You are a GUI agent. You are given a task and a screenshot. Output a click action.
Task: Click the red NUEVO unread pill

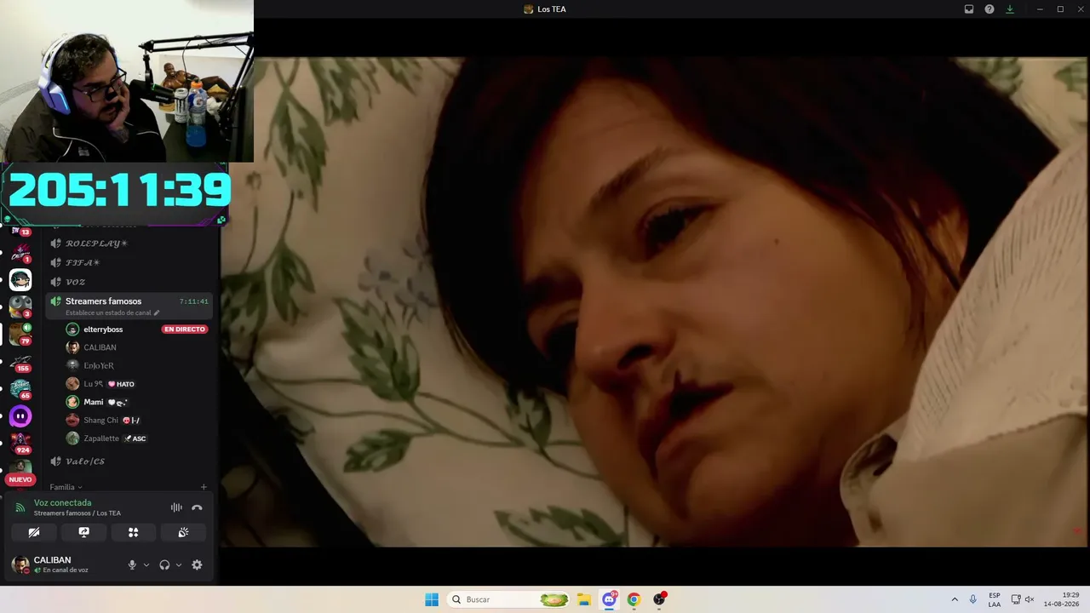click(20, 479)
